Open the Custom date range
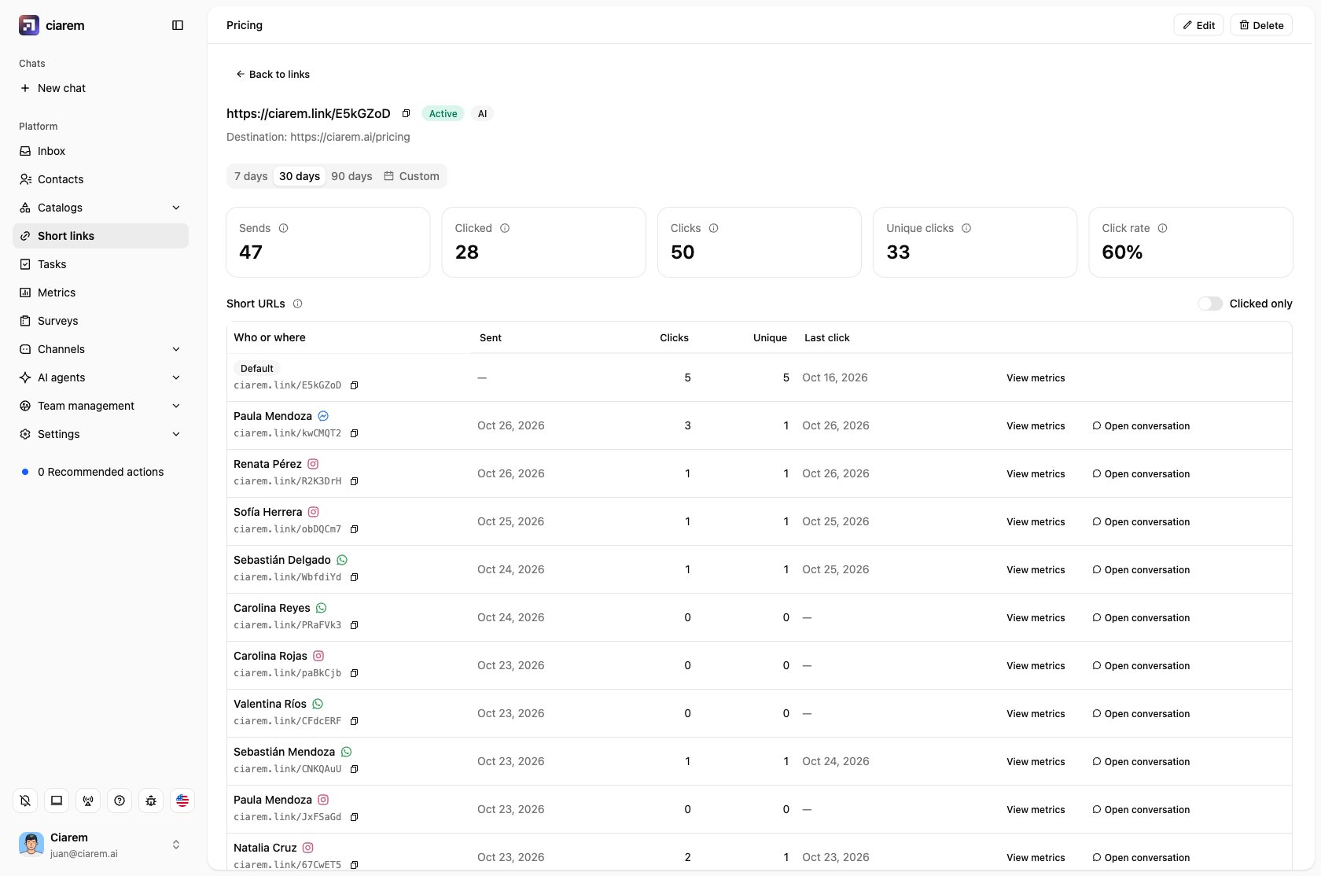This screenshot has width=1321, height=876. click(x=411, y=176)
